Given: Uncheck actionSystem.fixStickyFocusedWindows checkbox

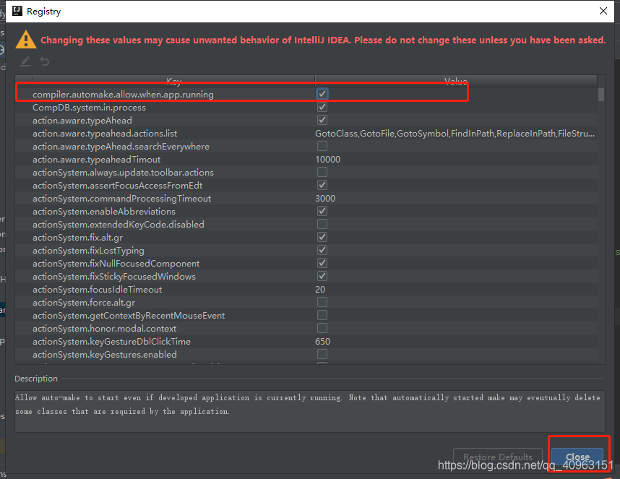Looking at the screenshot, I should (x=322, y=276).
